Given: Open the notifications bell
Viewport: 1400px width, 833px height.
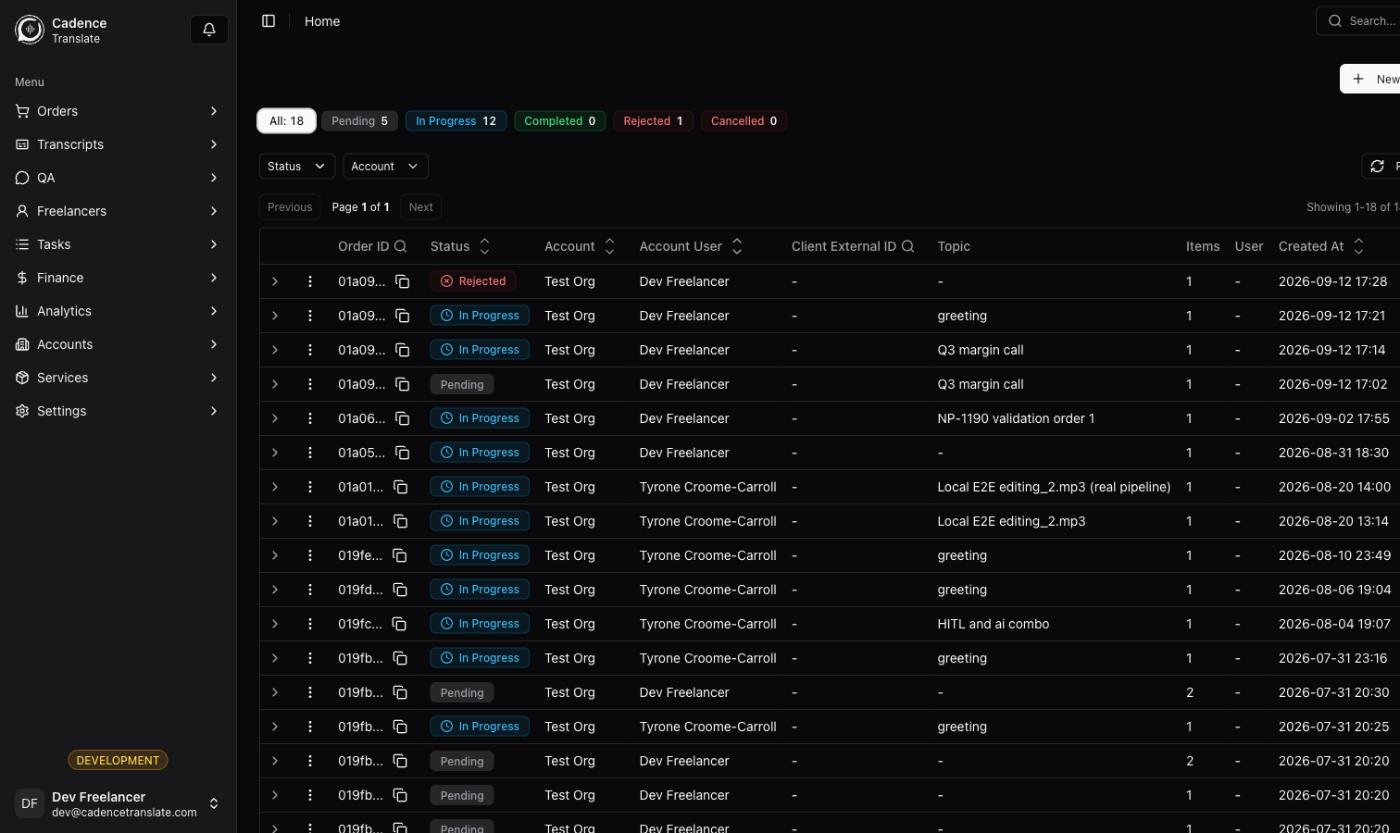Looking at the screenshot, I should [209, 30].
